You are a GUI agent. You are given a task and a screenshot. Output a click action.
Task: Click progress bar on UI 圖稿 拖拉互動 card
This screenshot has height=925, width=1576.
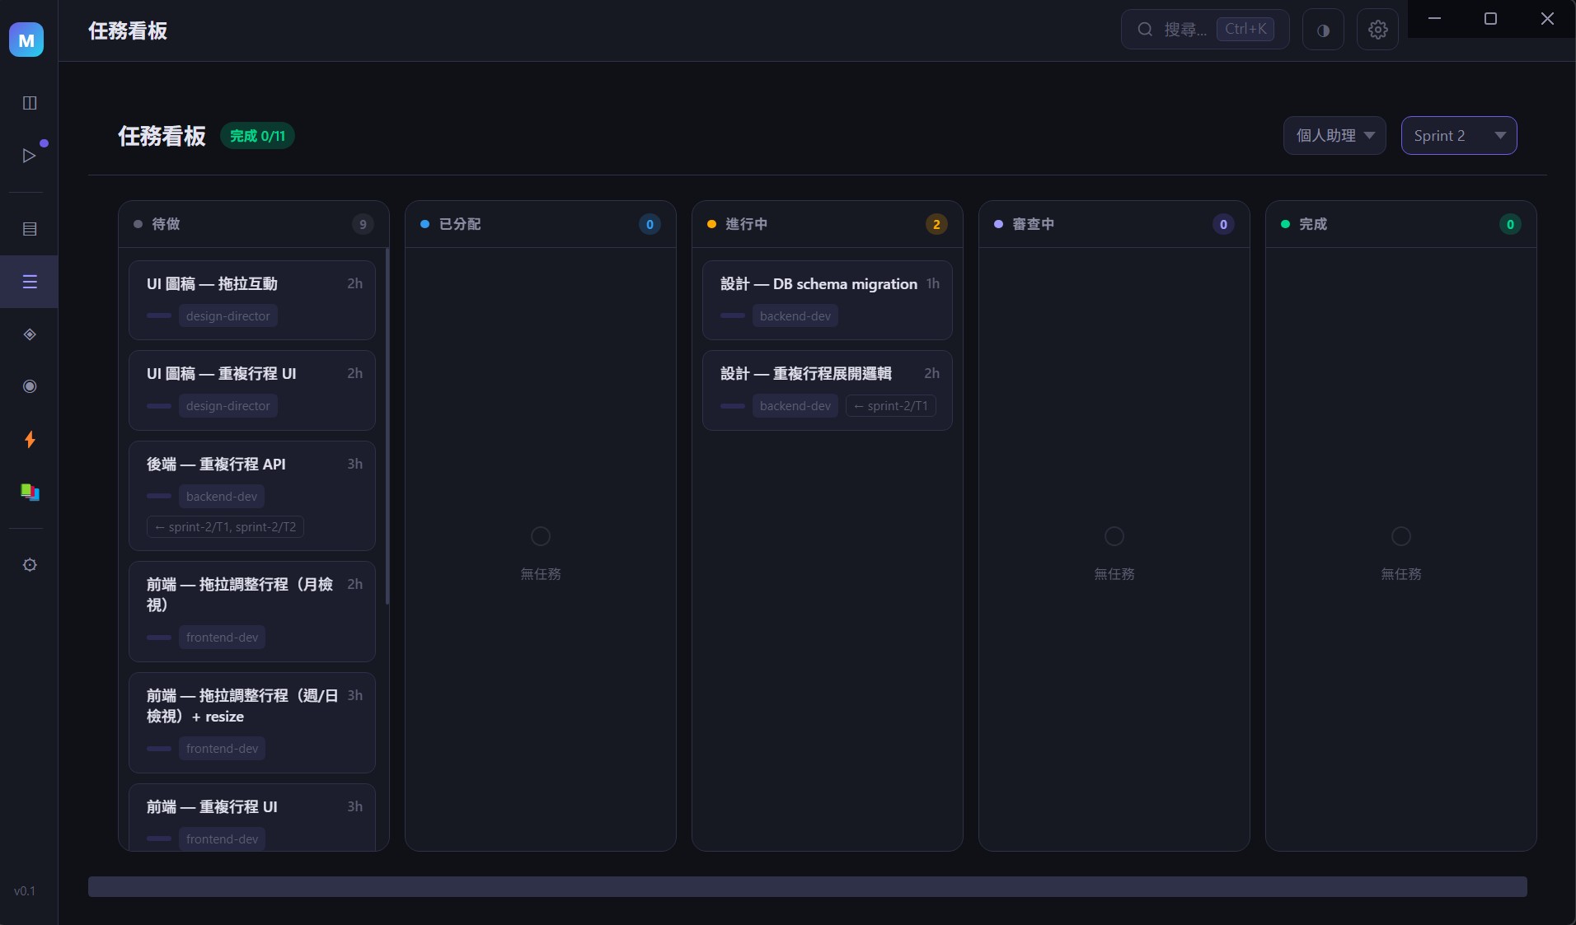[159, 316]
